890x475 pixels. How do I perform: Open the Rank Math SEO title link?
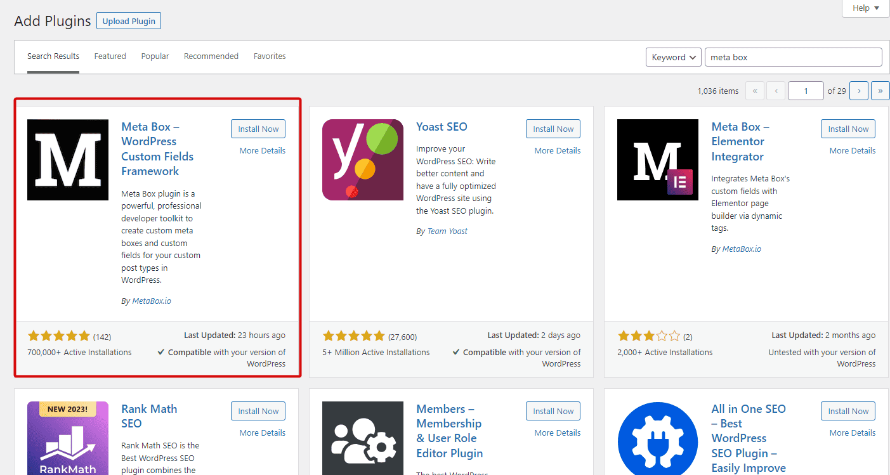click(149, 416)
